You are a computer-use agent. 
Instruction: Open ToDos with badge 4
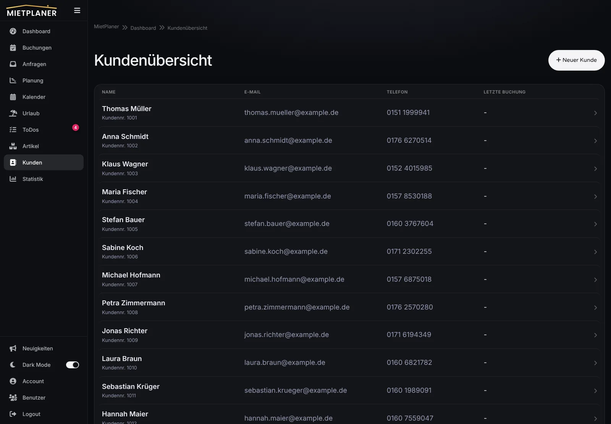click(x=44, y=130)
